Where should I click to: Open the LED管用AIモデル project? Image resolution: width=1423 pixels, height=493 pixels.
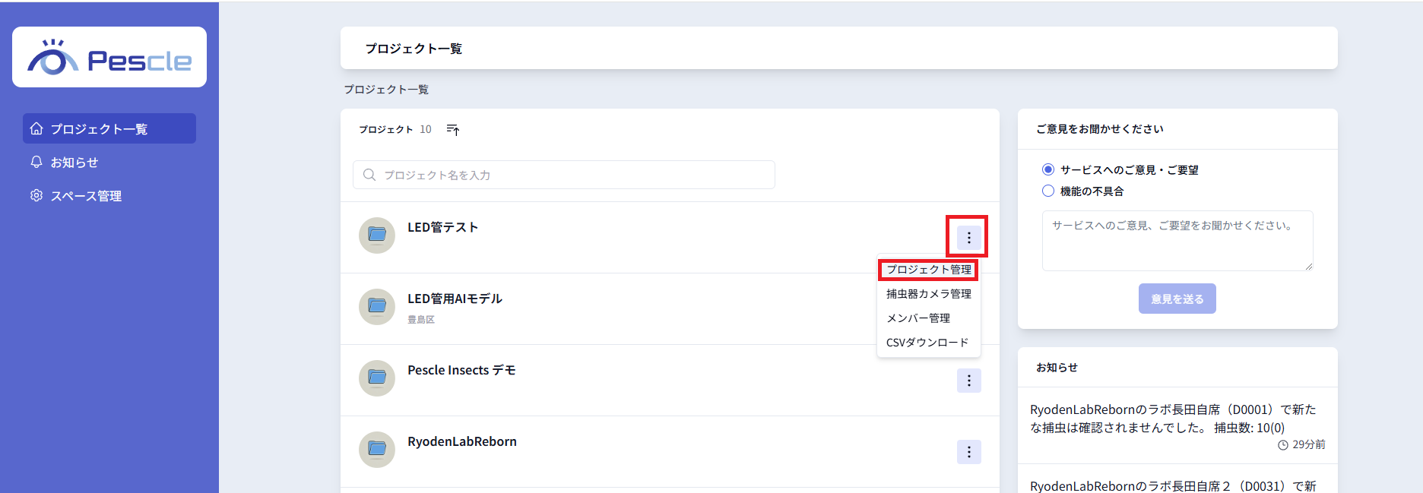455,299
